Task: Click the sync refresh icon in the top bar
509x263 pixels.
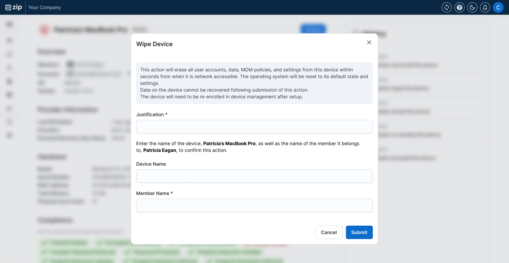Action: pos(446,7)
